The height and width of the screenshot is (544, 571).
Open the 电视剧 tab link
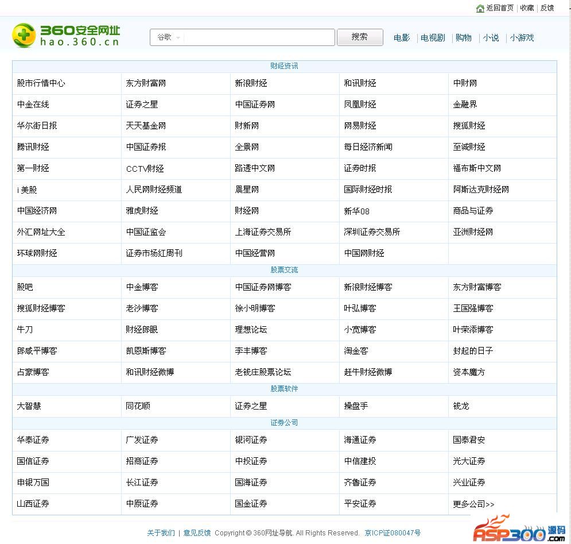433,38
